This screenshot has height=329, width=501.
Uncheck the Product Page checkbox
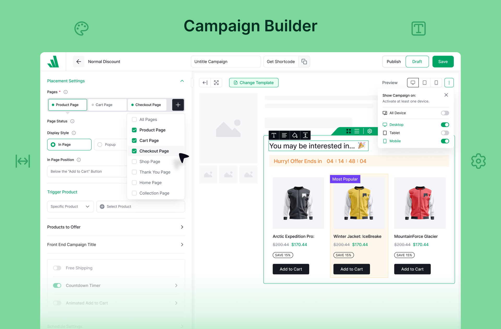[x=134, y=130]
